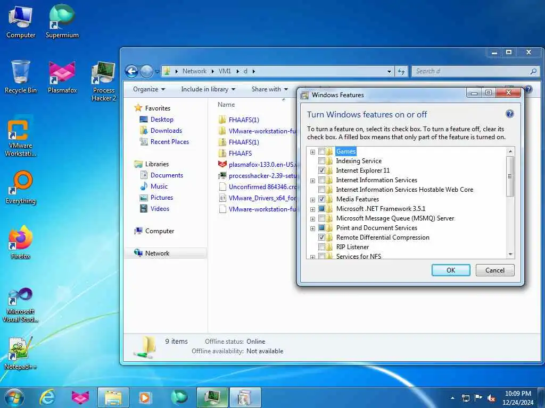Open Downloads in Favorites
Viewport: 545px width, 408px height.
click(166, 131)
